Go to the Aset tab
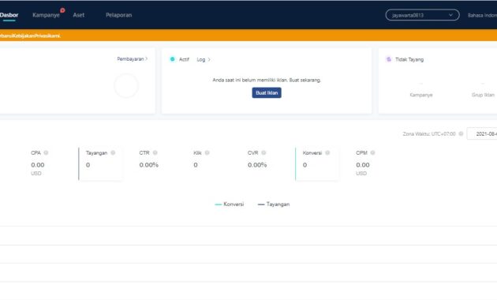This screenshot has width=497, height=300. coord(79,15)
